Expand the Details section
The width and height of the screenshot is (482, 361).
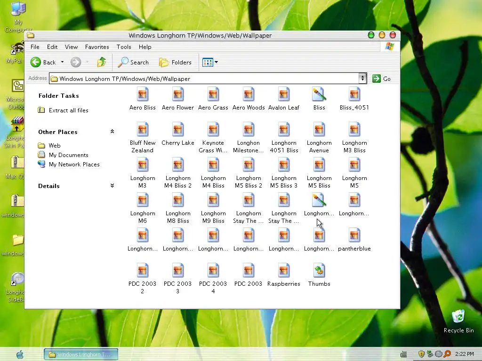[112, 186]
